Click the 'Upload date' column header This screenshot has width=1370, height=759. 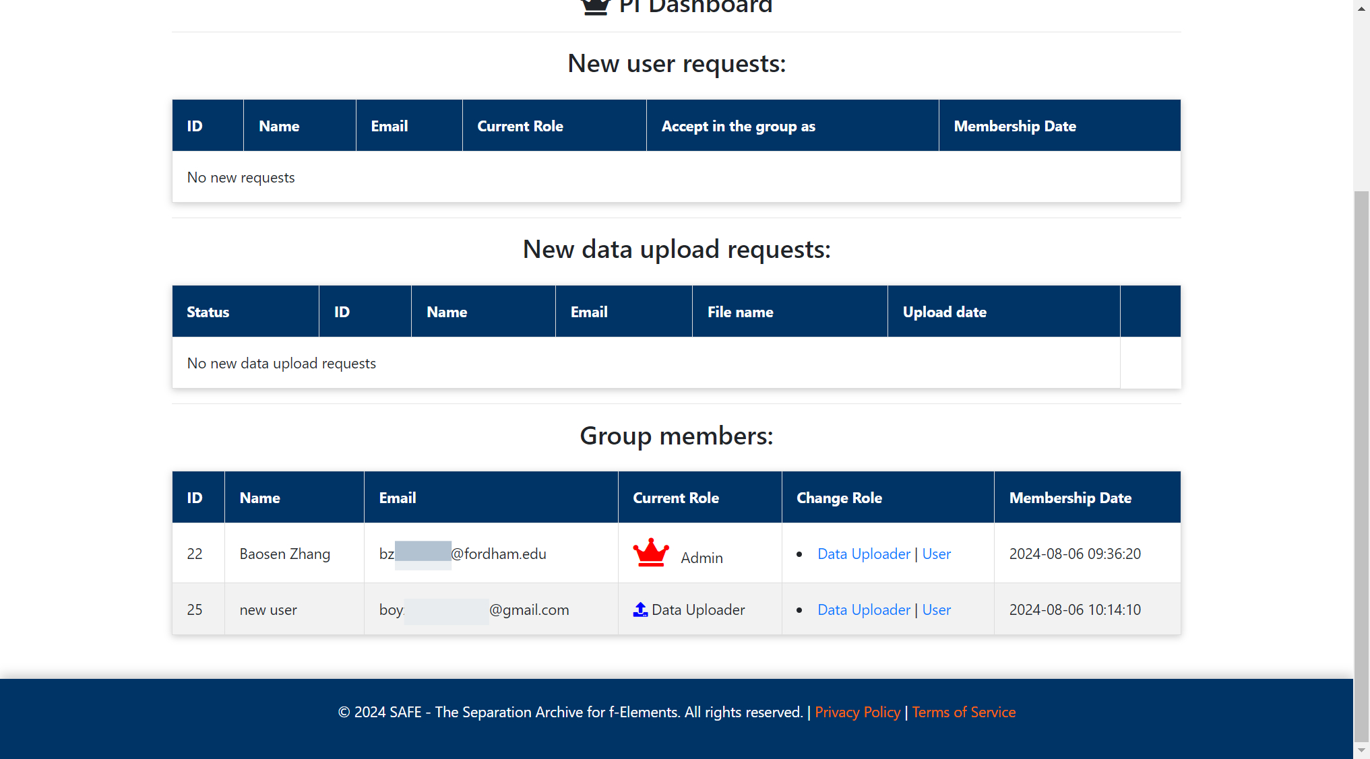tap(1004, 312)
